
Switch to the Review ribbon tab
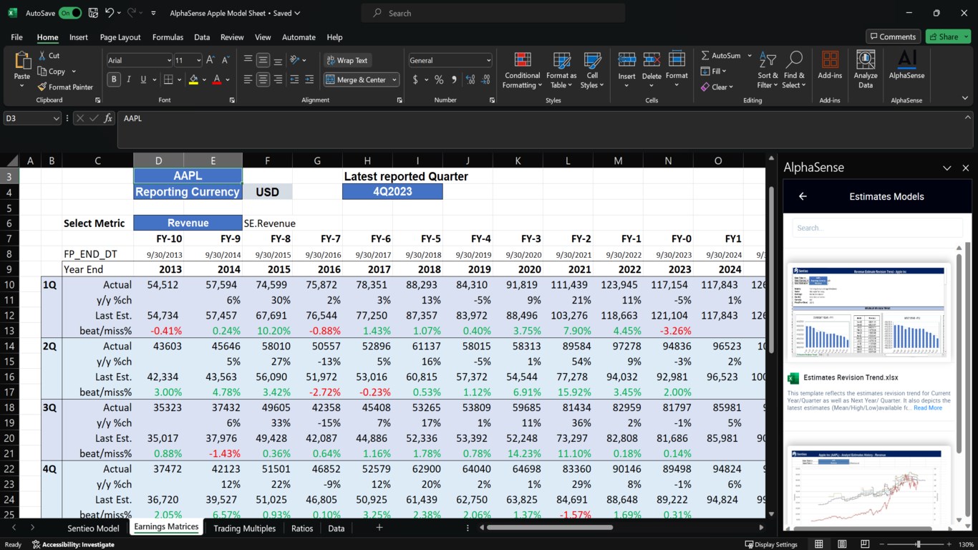tap(232, 37)
